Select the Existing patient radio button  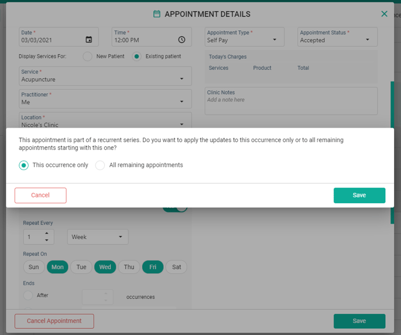[x=137, y=57]
